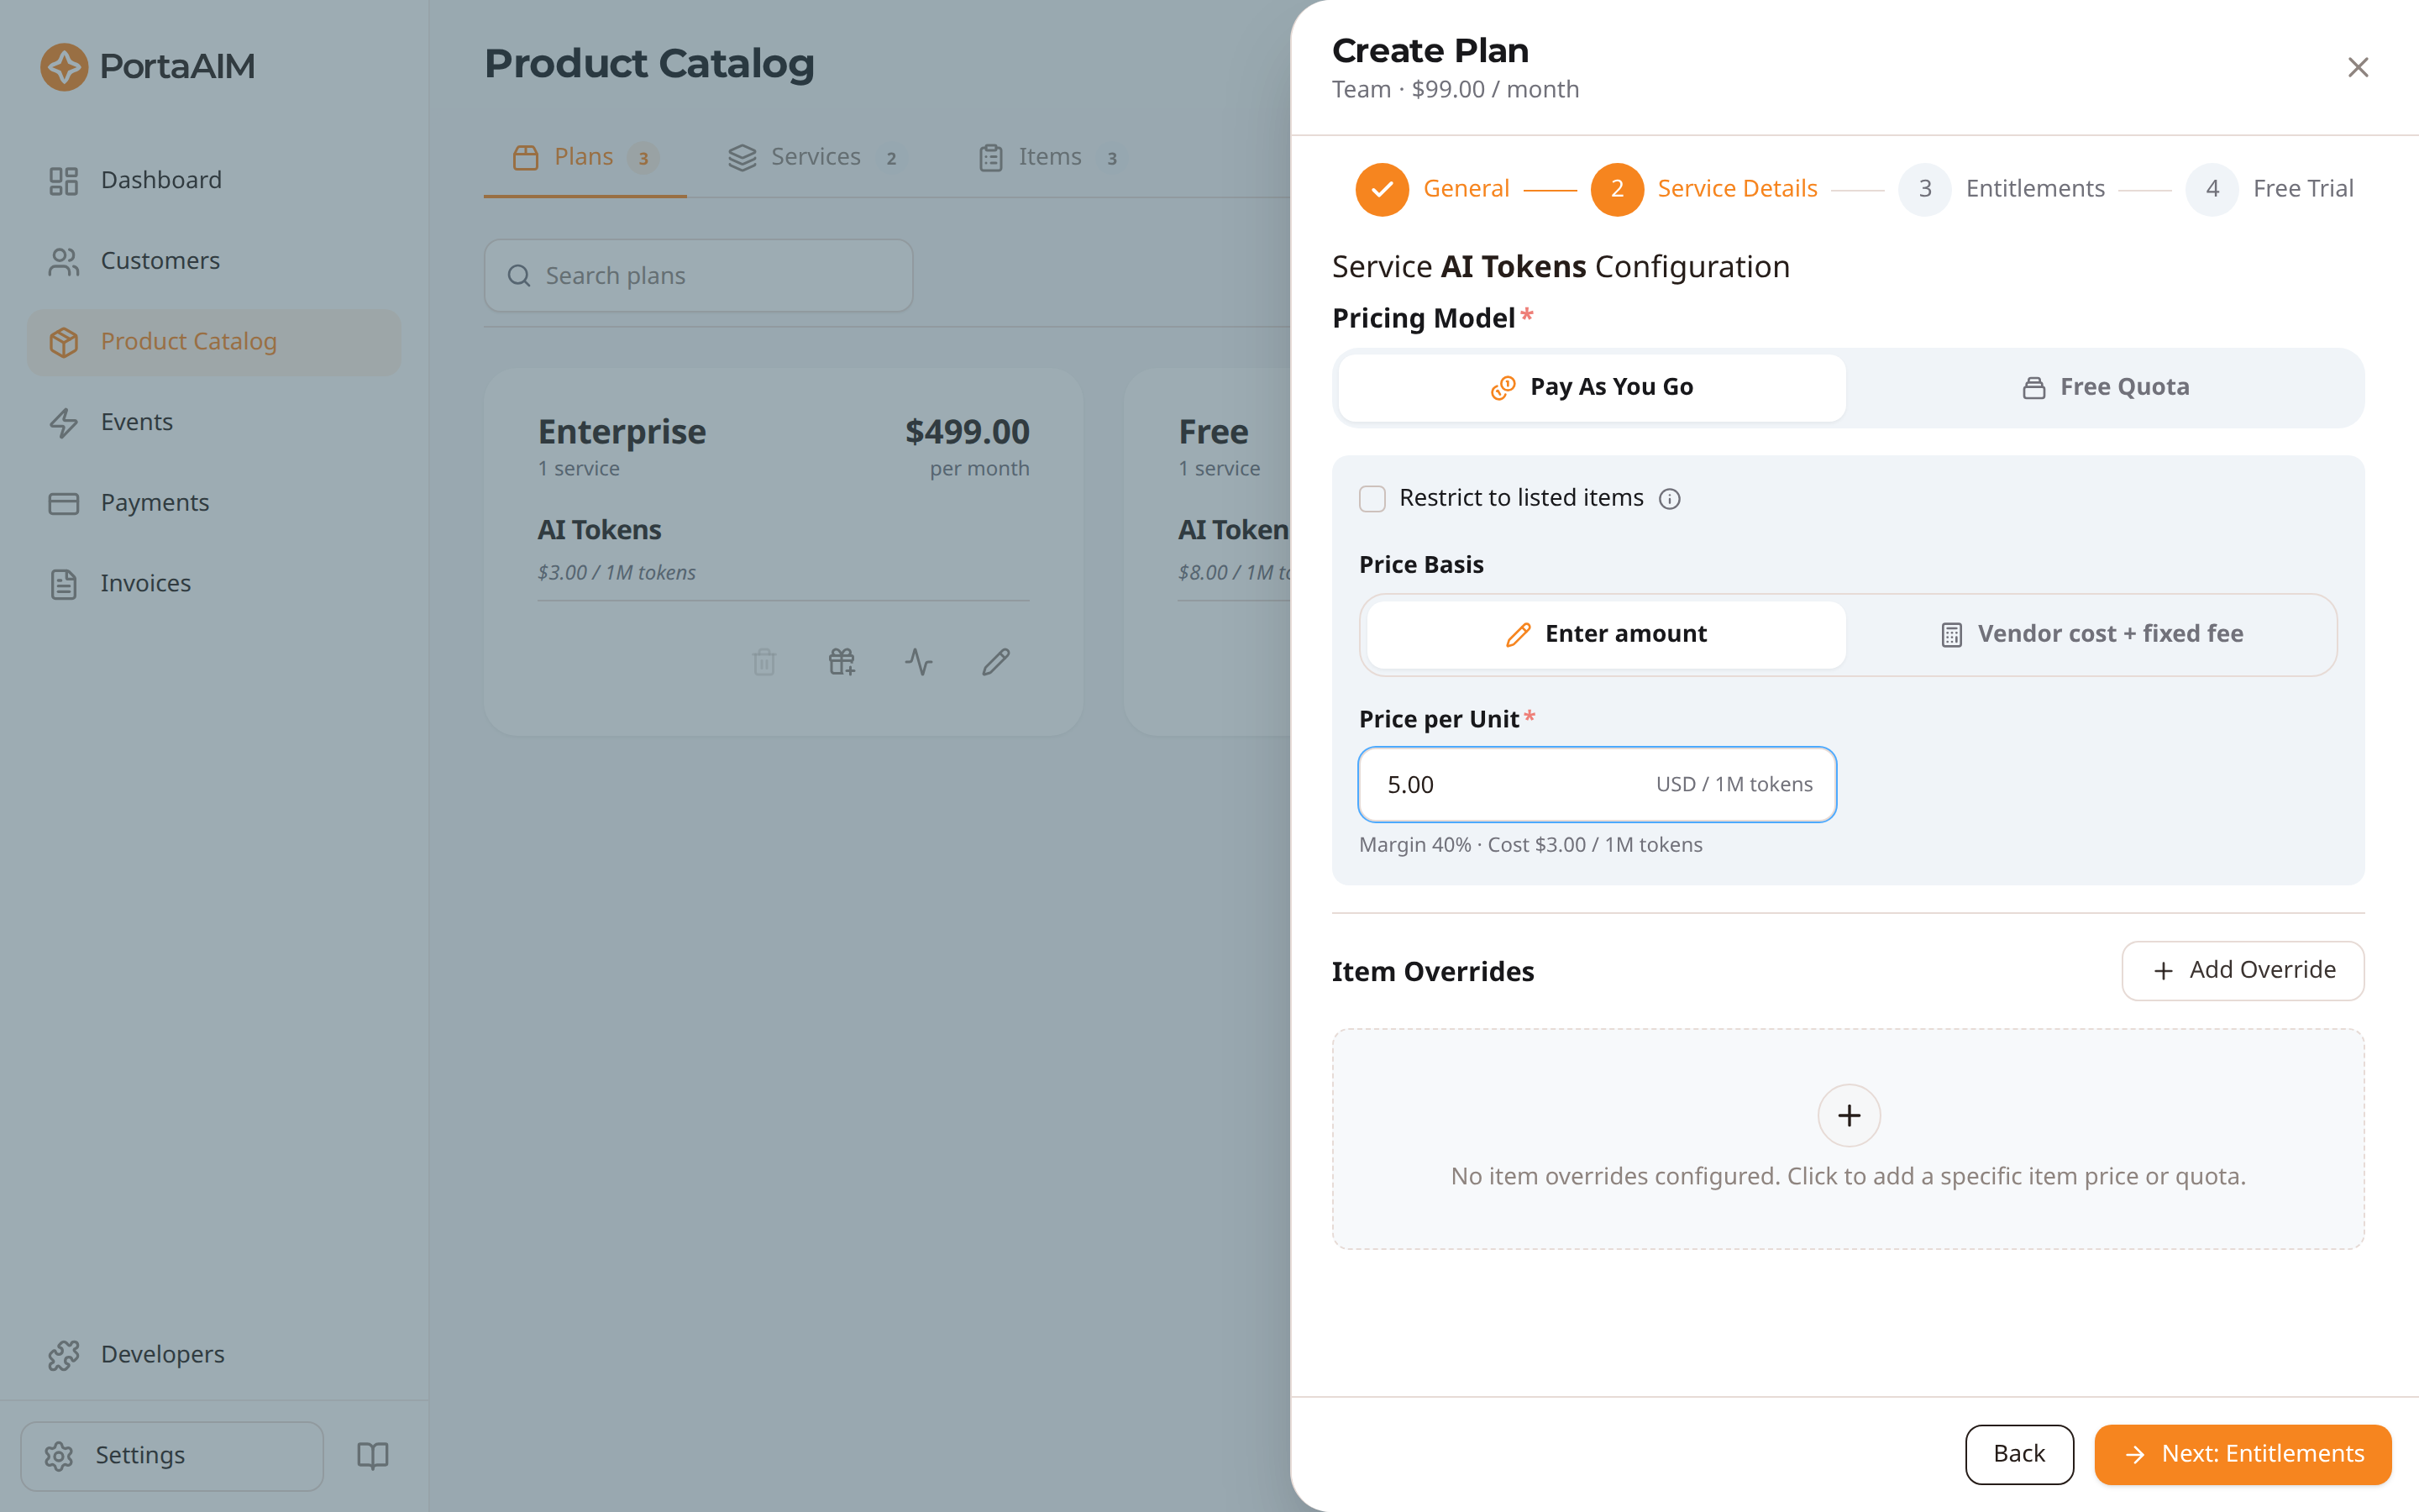
Task: Close the Create Plan panel
Action: coord(2358,67)
